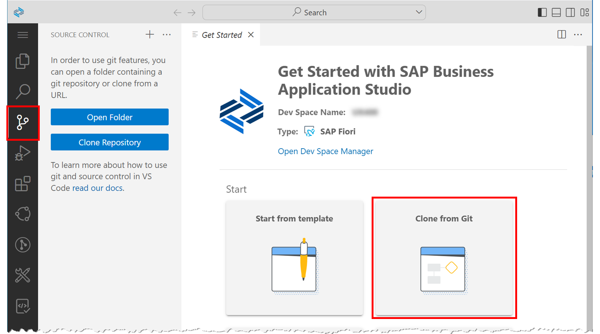Open the code checklist icon view

pyautogui.click(x=22, y=306)
